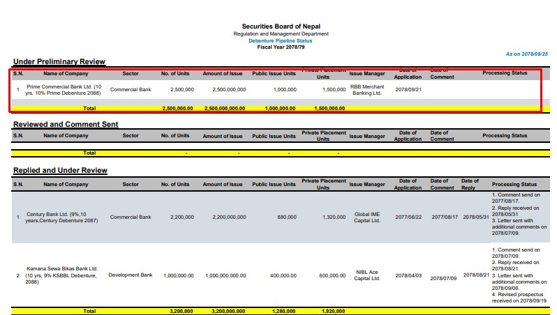Select the Global IME Capital Ltd. cell
Viewport: 557px width, 315px height.
coord(366,217)
